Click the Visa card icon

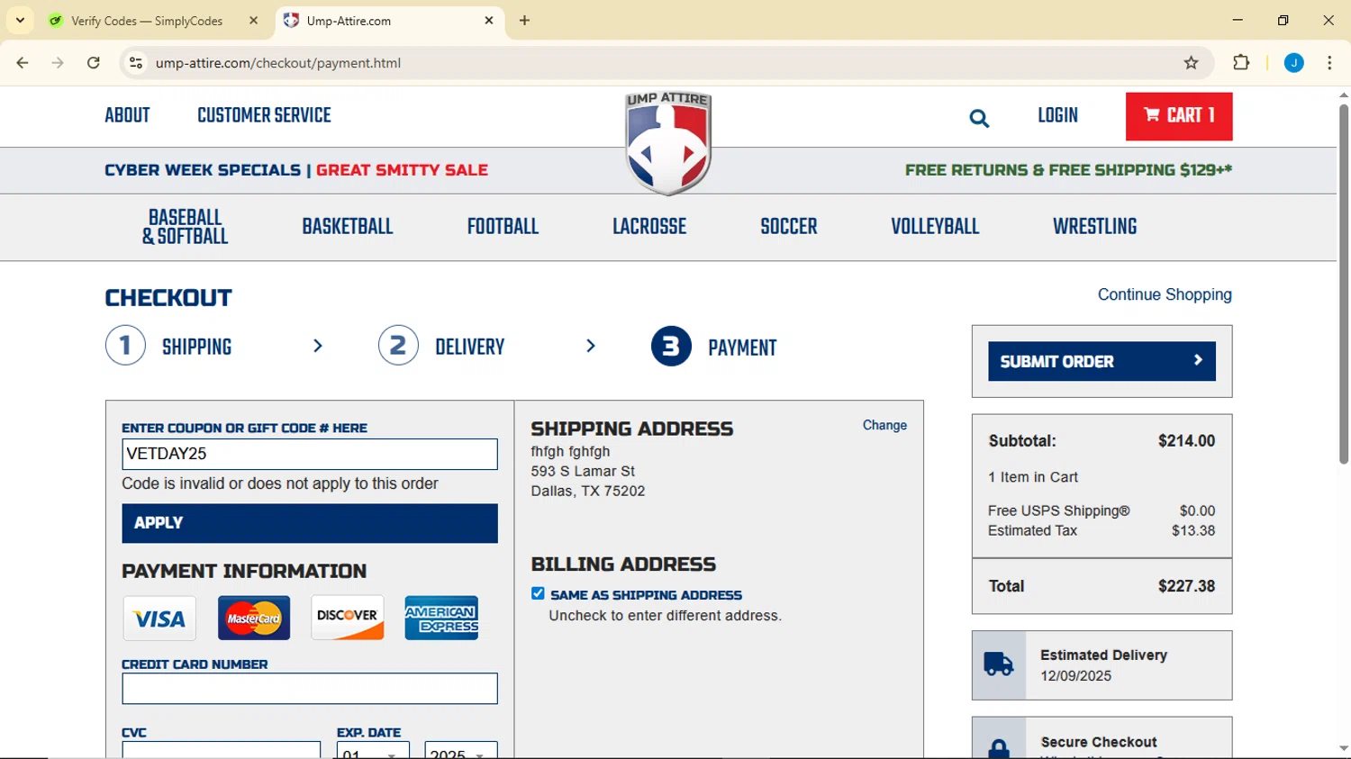tap(159, 619)
